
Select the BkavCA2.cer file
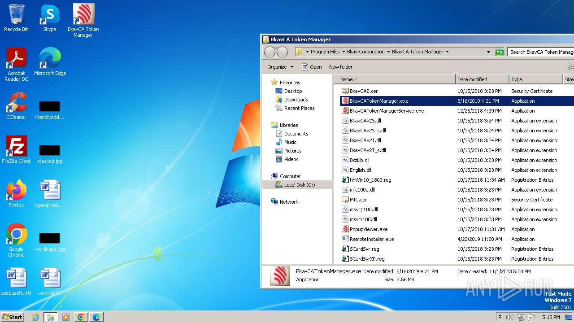tap(364, 91)
